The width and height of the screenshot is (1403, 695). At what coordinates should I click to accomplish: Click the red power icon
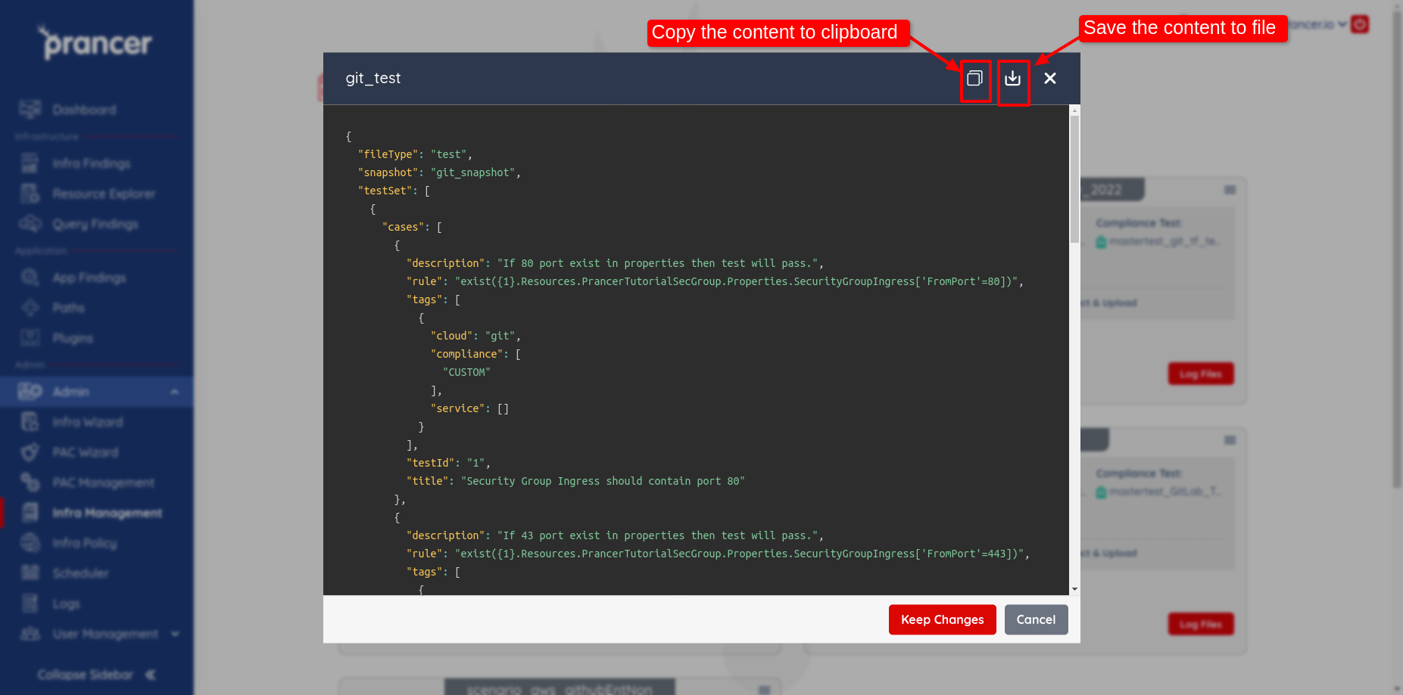pyautogui.click(x=1360, y=24)
